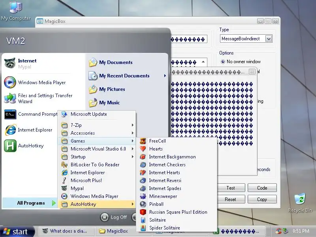316x237 pixels.
Task: Open Internet Reversi
Action: click(x=177, y=181)
